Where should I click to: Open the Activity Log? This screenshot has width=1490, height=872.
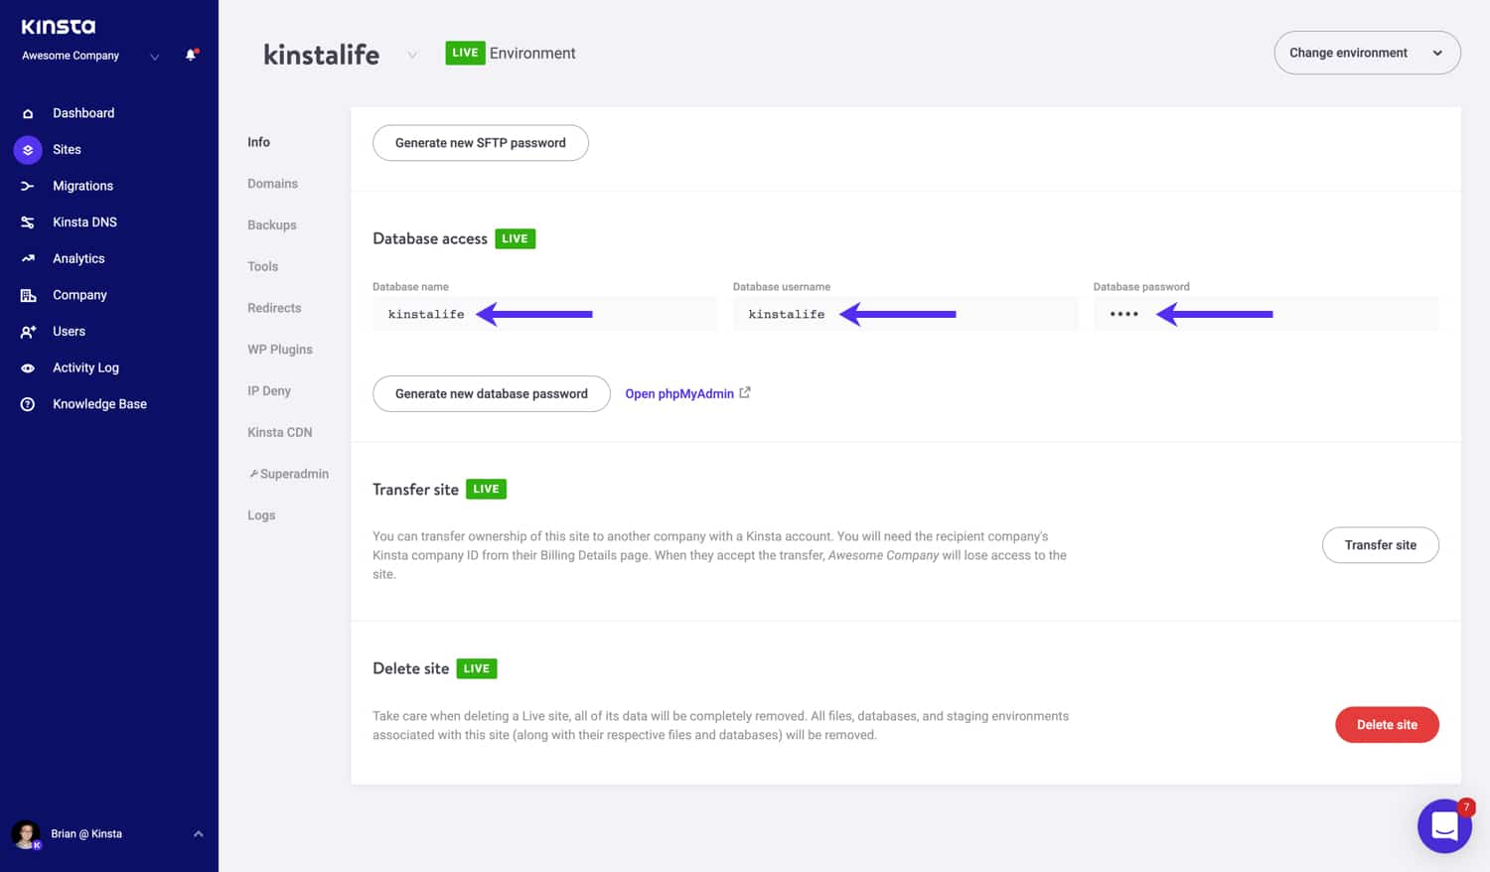tap(85, 367)
